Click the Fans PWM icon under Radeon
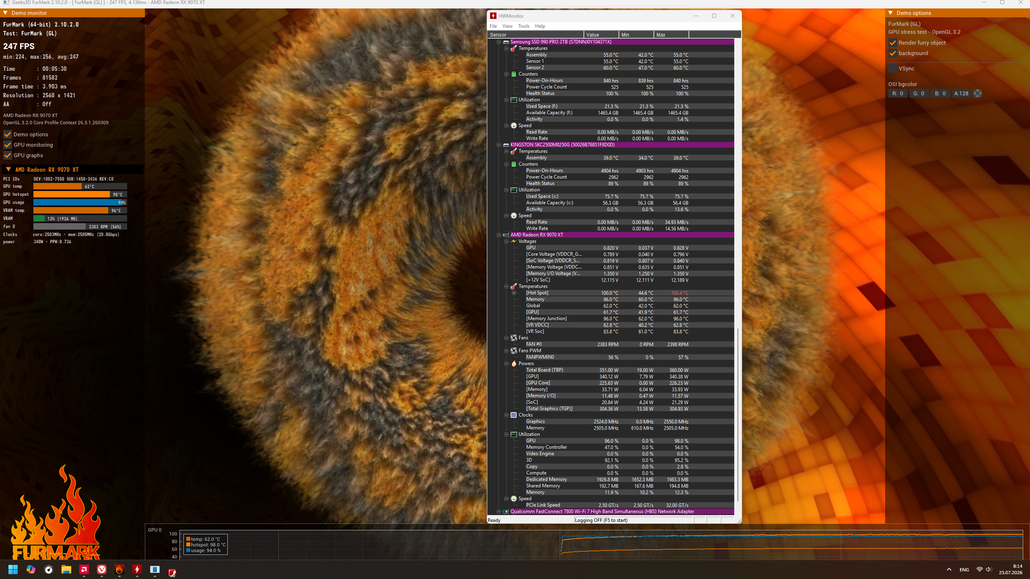 (x=514, y=351)
